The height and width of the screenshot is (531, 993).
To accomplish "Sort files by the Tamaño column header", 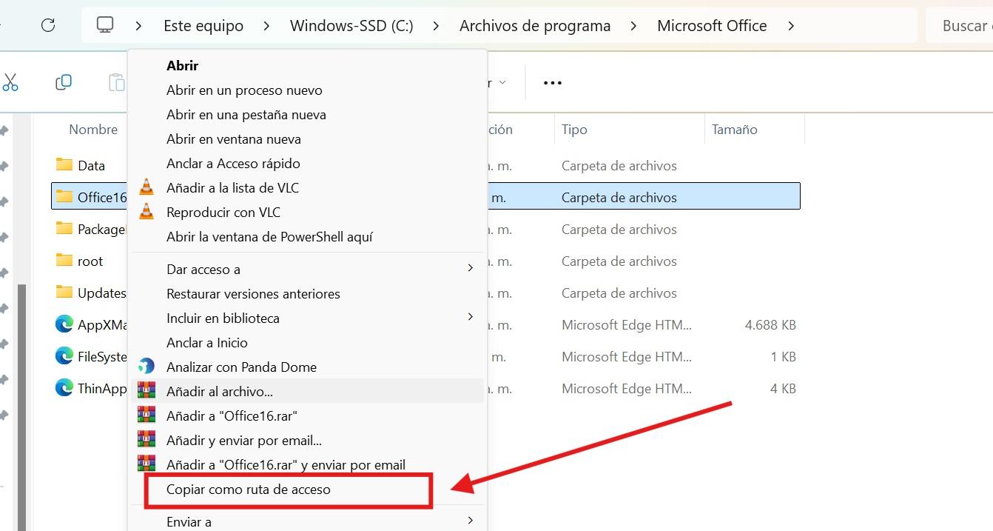I will [735, 129].
